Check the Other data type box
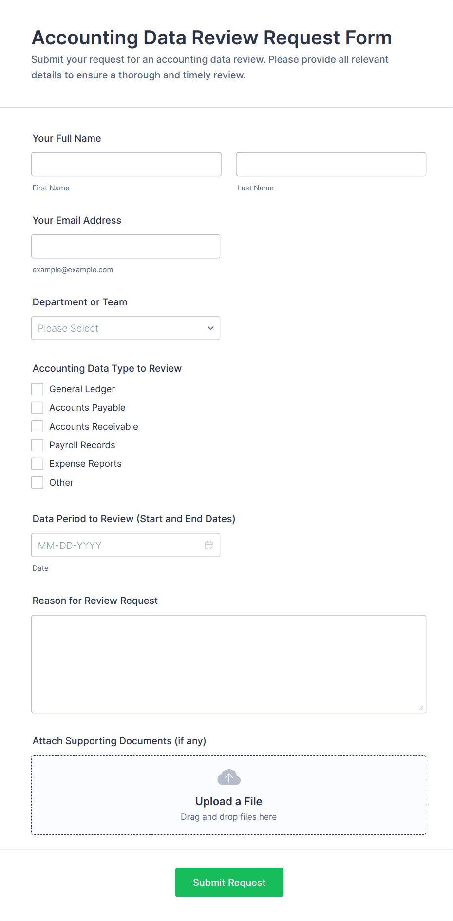453x921 pixels. coord(37,482)
